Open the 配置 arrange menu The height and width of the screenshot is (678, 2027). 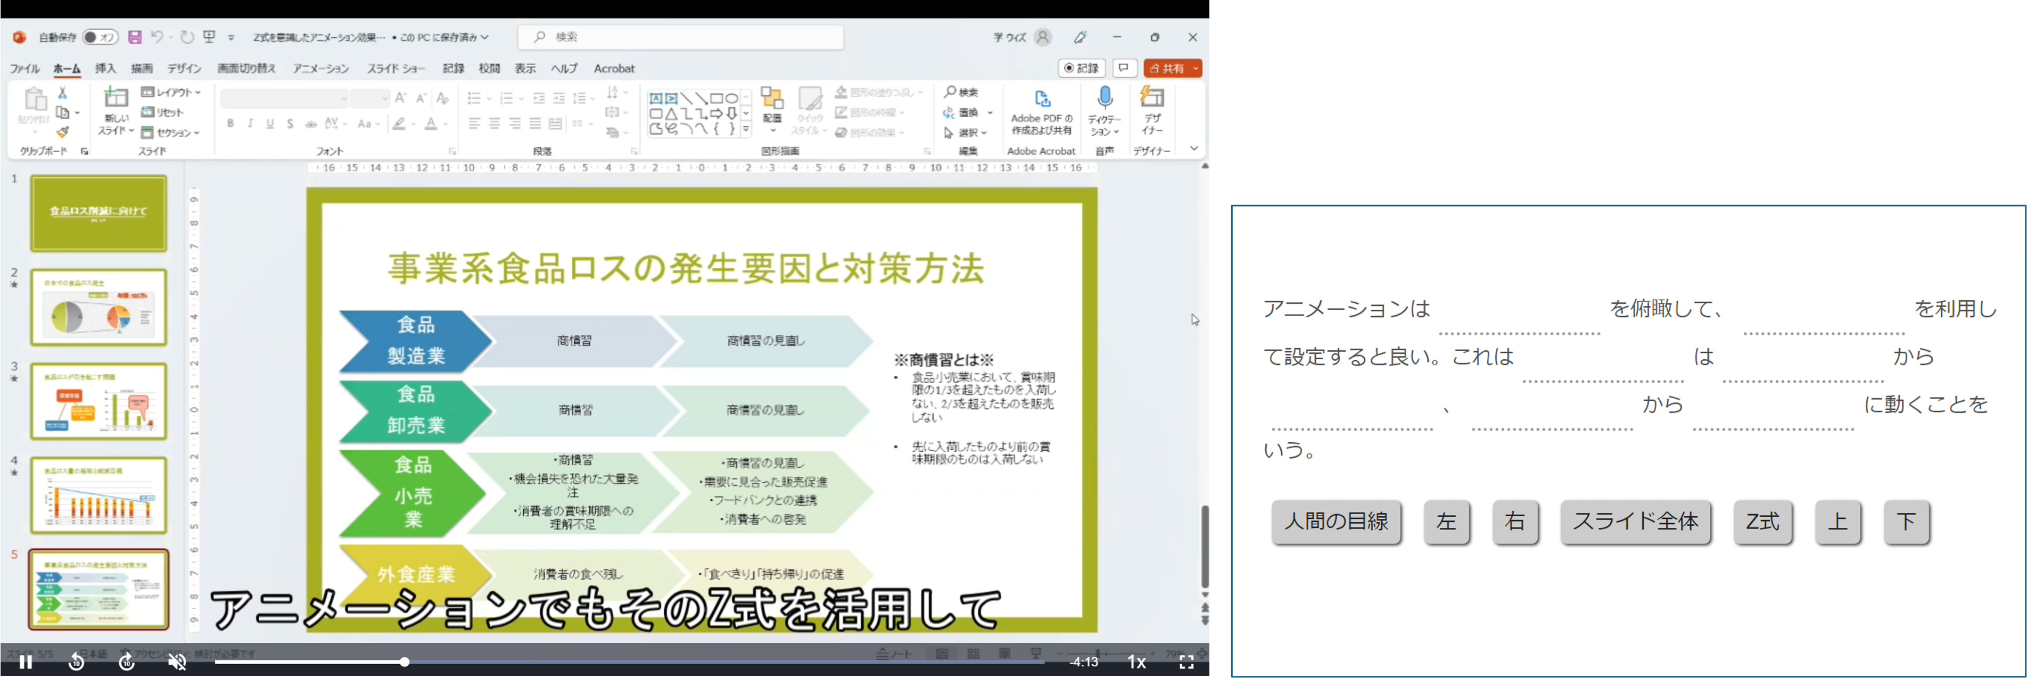pos(773,109)
